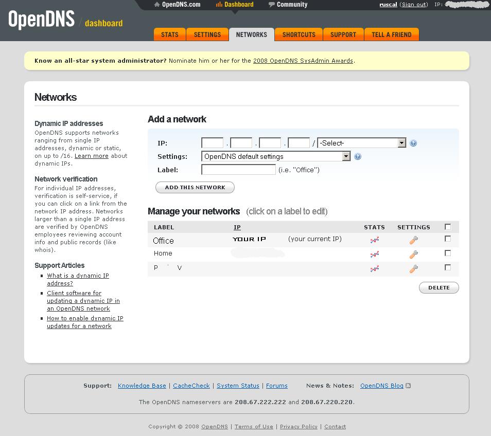
Task: Open the TELL A FRIEND tab
Action: pos(392,34)
